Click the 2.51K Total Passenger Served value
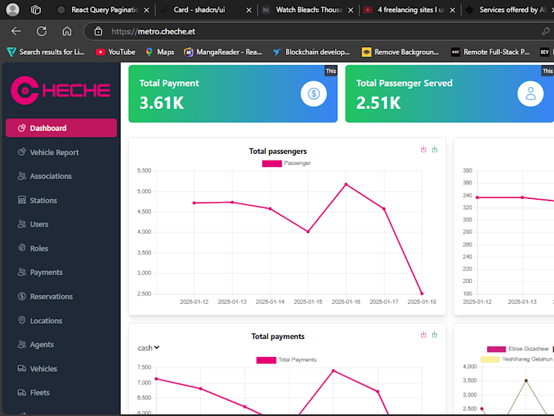This screenshot has width=554, height=416. point(378,103)
